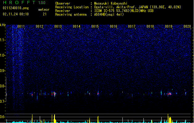
Task: Click the Receiving Location value text
Action: 138,7
